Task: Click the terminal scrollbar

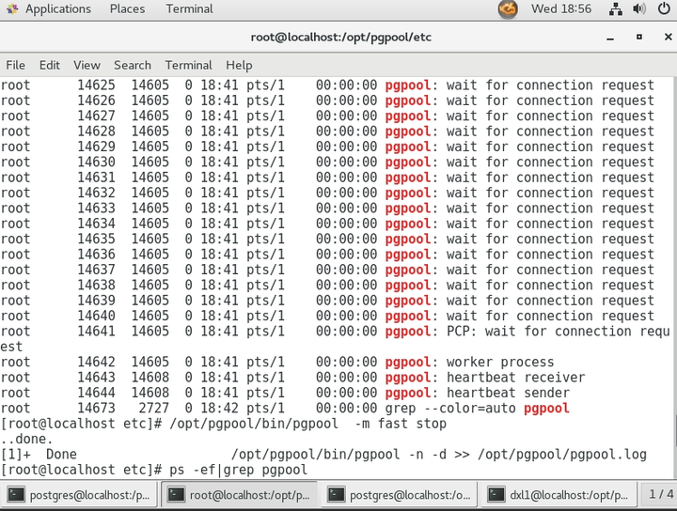Action: point(675,431)
